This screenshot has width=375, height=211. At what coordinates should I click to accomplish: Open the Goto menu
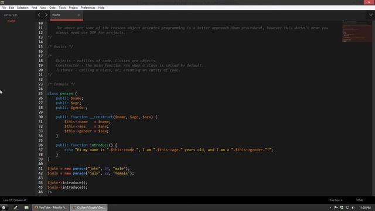(x=52, y=8)
